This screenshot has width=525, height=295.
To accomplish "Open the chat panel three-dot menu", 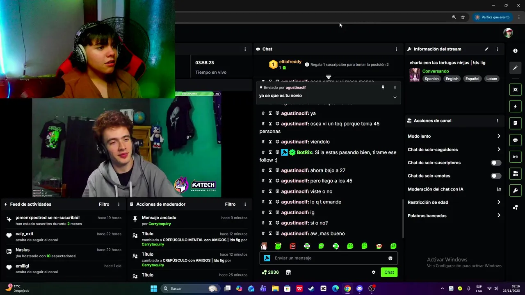I will point(396,49).
